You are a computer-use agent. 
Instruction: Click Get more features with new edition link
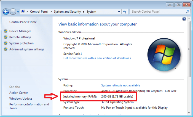pos(97,58)
